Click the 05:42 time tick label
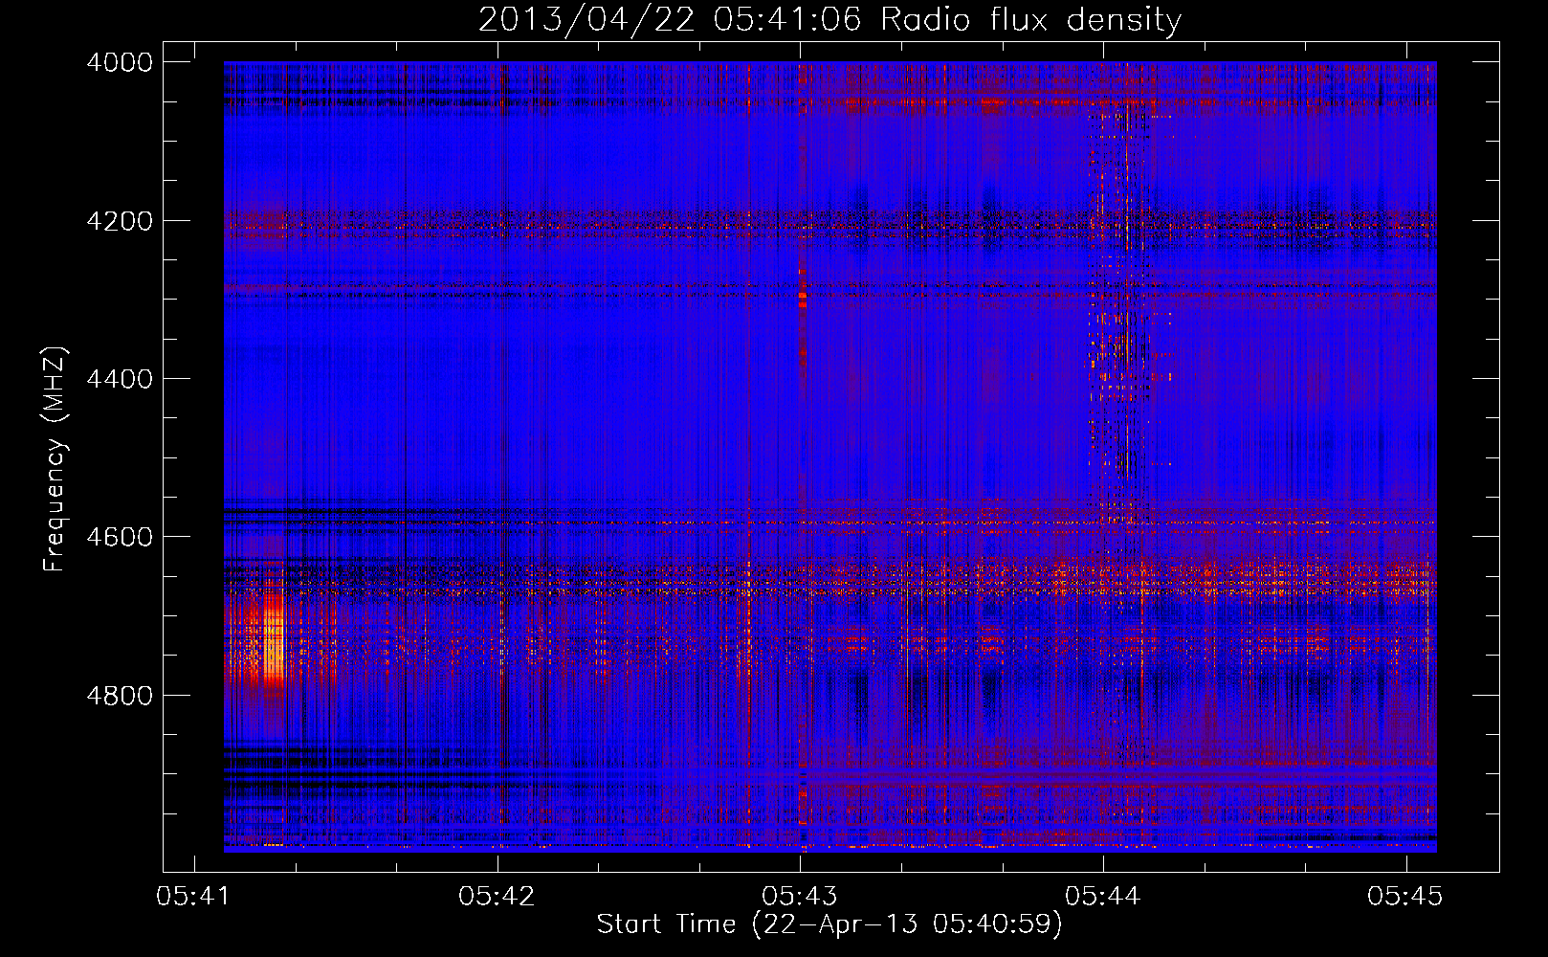 tap(498, 896)
